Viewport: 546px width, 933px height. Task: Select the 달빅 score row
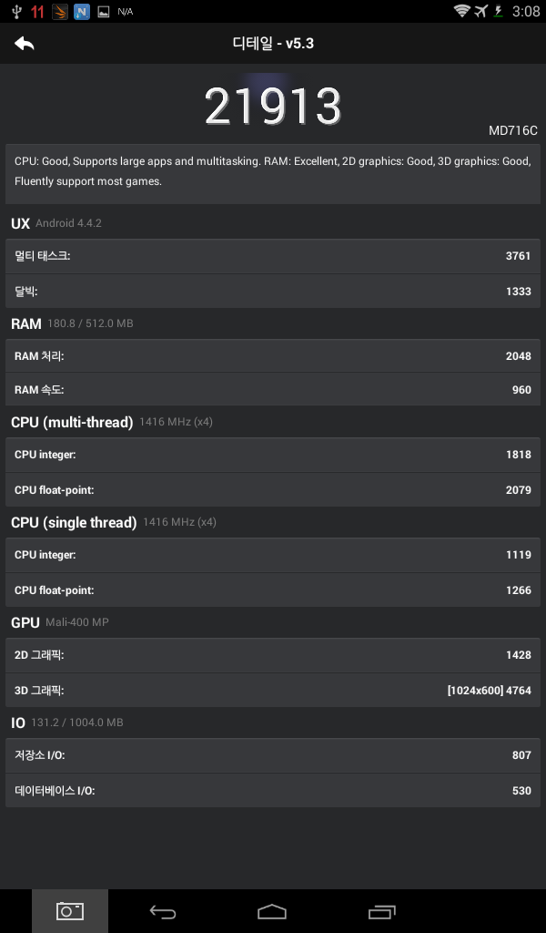click(x=272, y=292)
